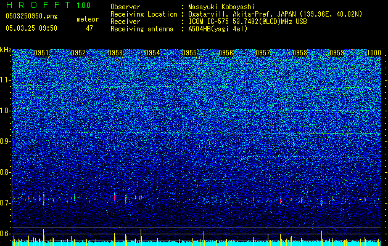388x246 pixels.
Task: Click the 0.7 kHz axis label
Action: click(5, 203)
